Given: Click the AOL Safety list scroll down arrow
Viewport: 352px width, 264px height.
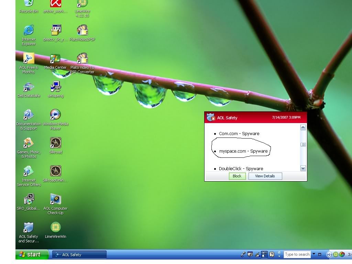Looking at the screenshot, I should pos(303,168).
